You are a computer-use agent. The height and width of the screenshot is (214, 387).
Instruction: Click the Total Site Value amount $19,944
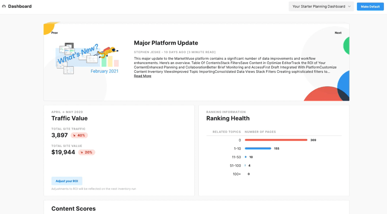[63, 152]
